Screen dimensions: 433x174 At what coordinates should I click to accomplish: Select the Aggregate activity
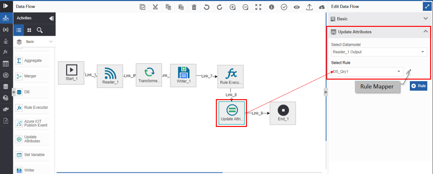click(x=32, y=61)
